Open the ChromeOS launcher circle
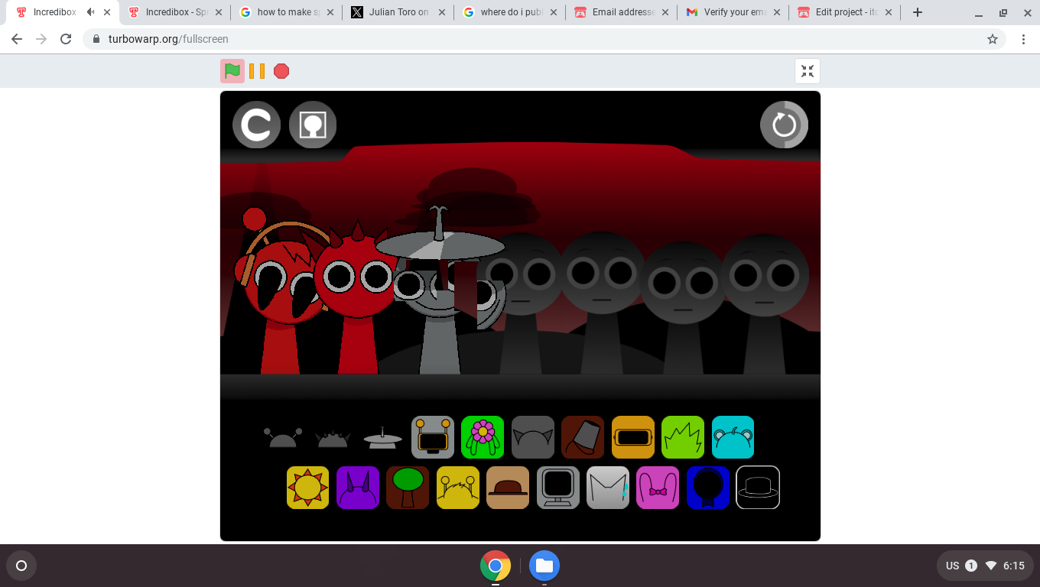 [x=21, y=566]
